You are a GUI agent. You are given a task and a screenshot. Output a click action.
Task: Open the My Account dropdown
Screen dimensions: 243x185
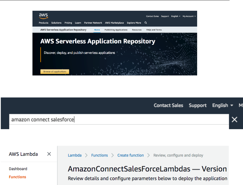[x=189, y=16]
